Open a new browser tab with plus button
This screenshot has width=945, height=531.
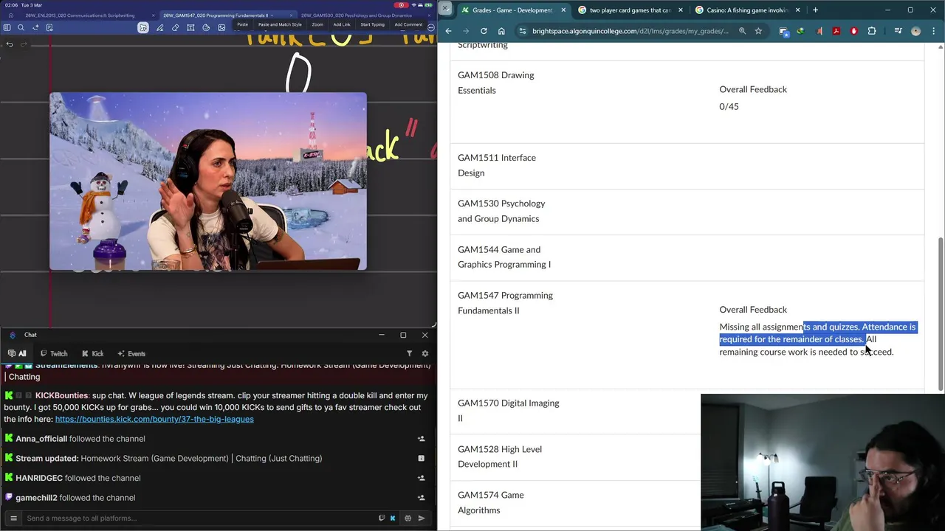[x=815, y=10]
